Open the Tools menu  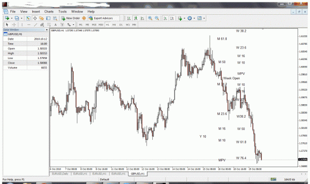[x=62, y=11]
